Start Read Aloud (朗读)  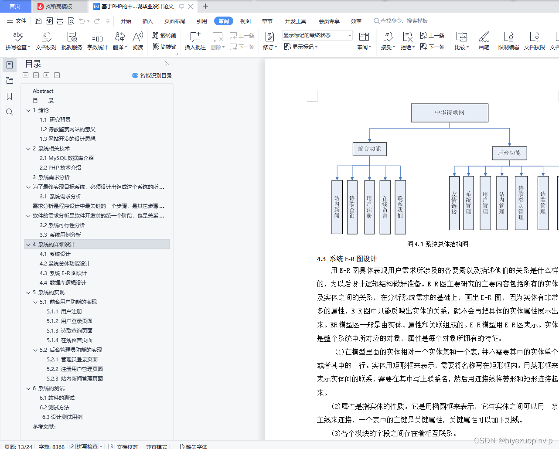138,41
